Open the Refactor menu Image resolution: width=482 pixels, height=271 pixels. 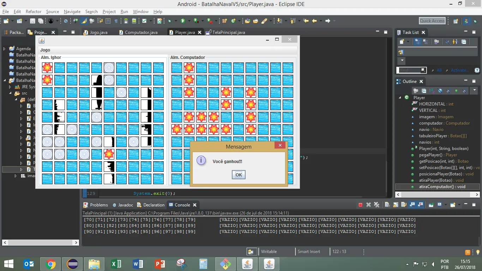point(34,12)
